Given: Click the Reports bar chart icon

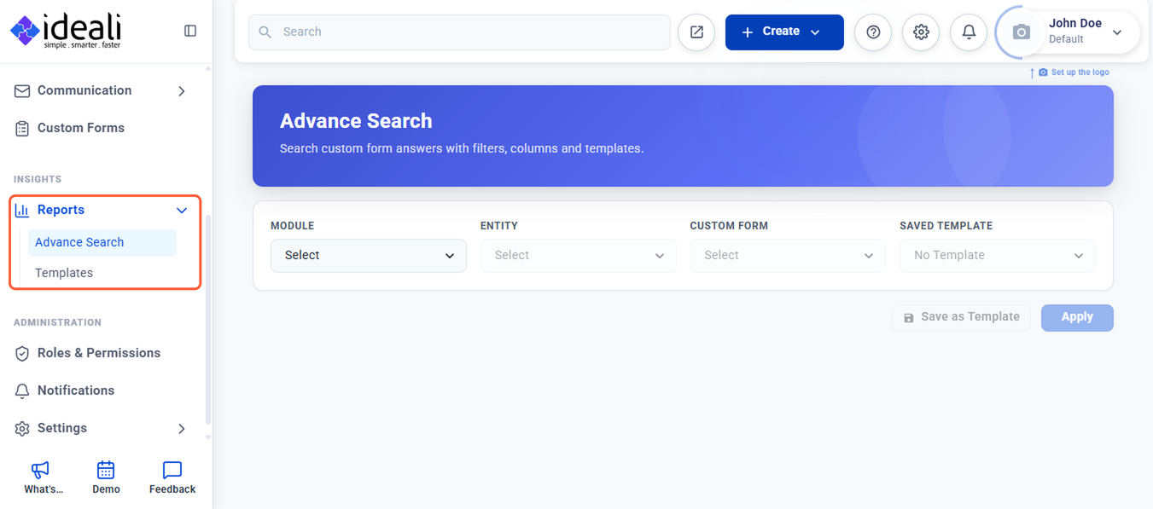Looking at the screenshot, I should coord(22,210).
